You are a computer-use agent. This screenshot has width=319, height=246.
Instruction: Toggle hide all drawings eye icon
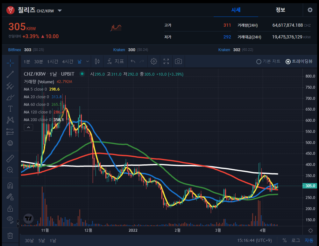[x=10, y=220]
